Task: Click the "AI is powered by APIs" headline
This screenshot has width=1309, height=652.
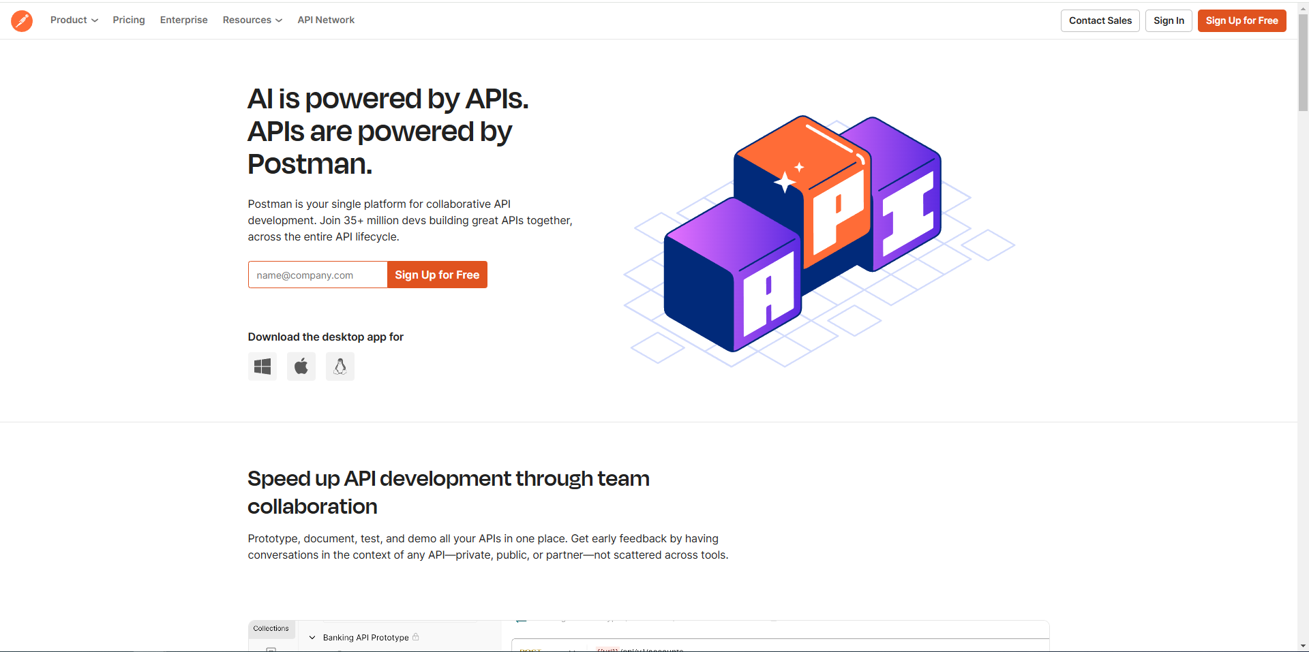Action: click(388, 131)
